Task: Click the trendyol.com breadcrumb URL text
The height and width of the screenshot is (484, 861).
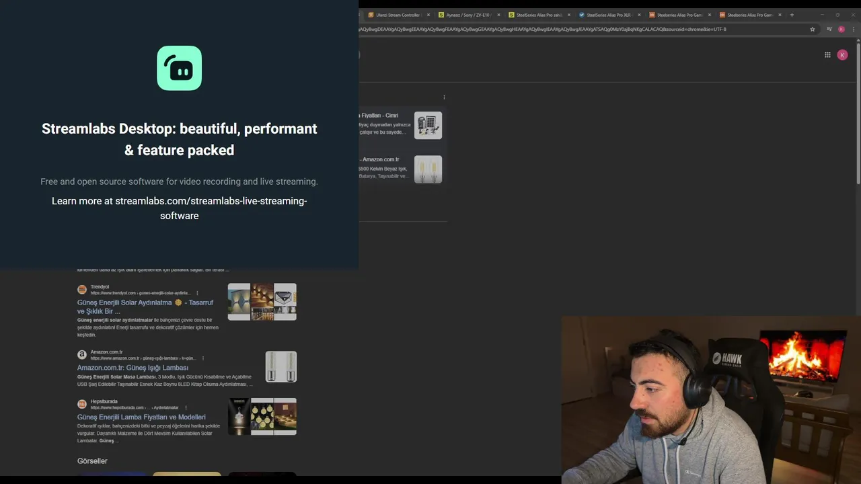Action: [141, 293]
